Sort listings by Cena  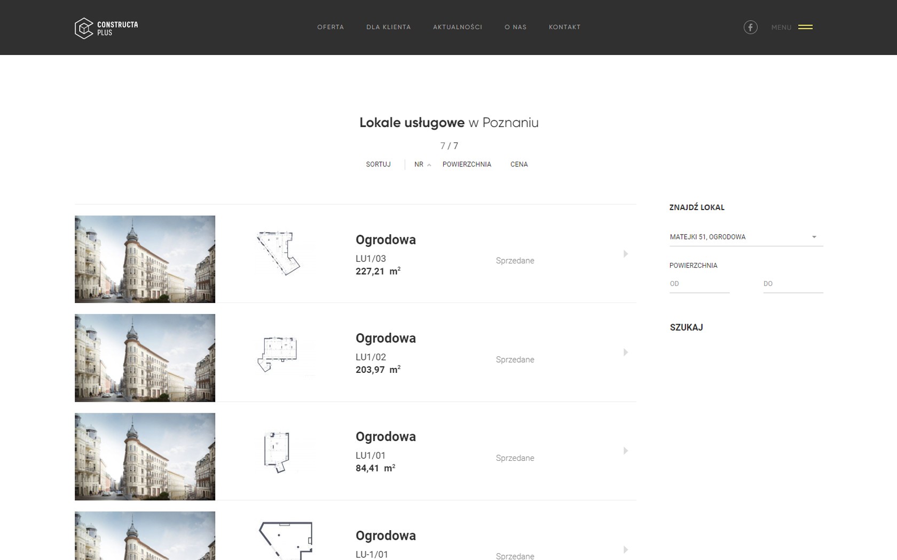coord(518,164)
